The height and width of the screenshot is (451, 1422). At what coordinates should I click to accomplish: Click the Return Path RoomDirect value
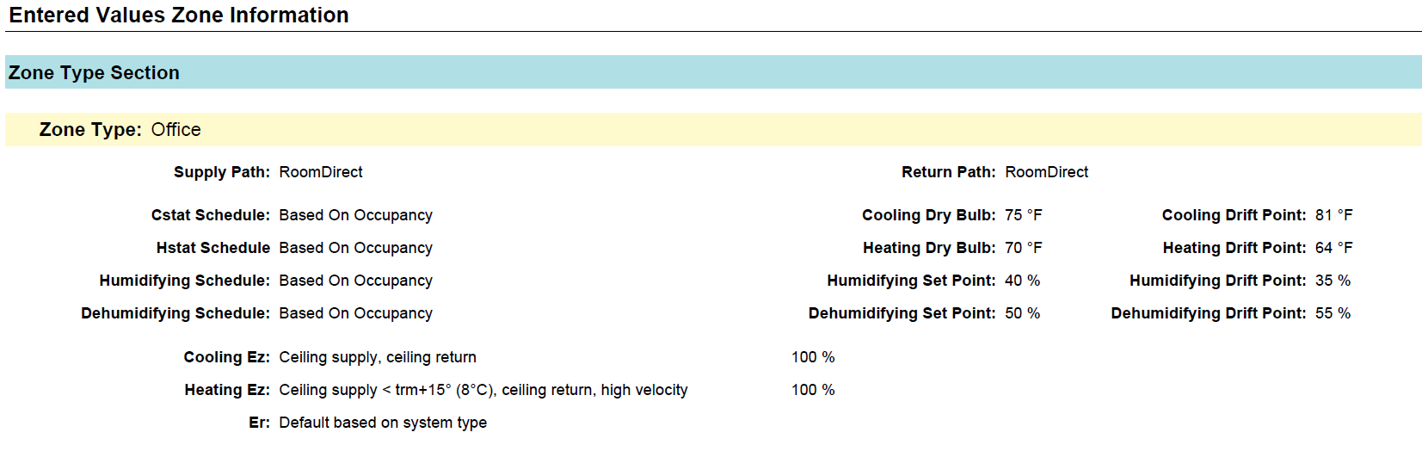(x=1046, y=172)
